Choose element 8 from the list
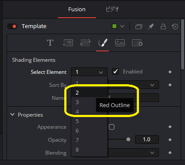The image size is (185, 165). pos(89,149)
